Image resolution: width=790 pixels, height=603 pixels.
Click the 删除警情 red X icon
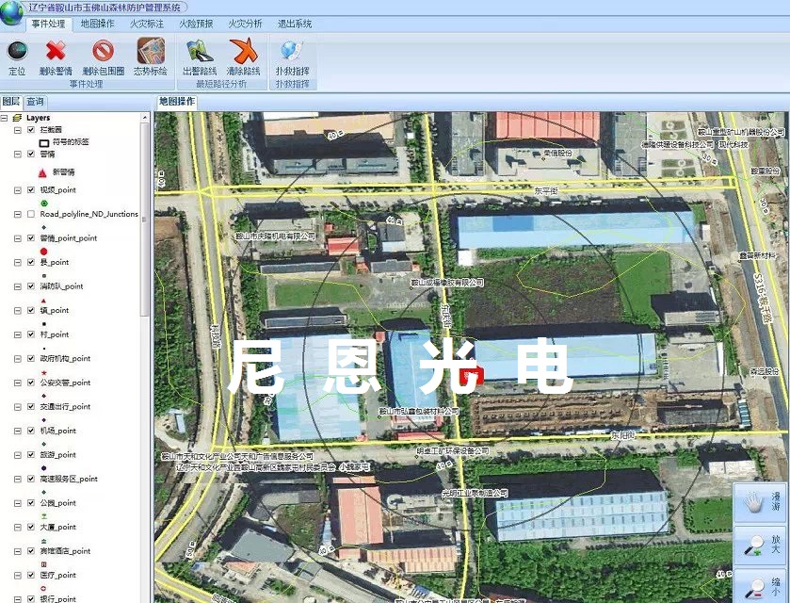pos(56,52)
